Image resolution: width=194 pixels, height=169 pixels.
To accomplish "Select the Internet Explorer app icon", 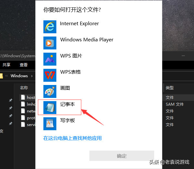I will pyautogui.click(x=50, y=27).
